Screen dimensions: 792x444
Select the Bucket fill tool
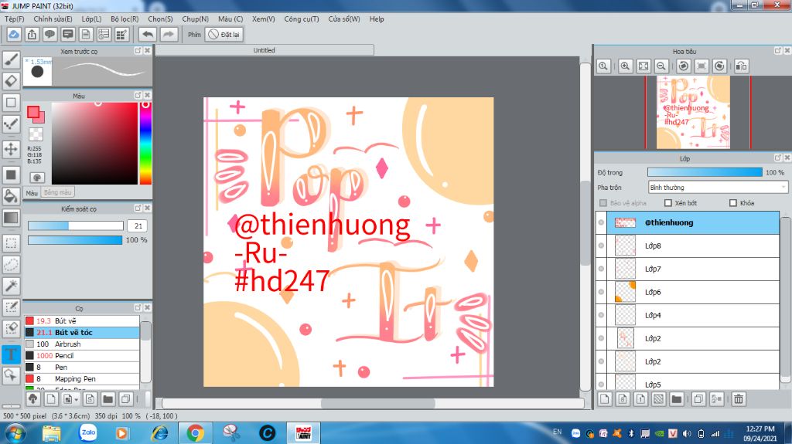(11, 196)
